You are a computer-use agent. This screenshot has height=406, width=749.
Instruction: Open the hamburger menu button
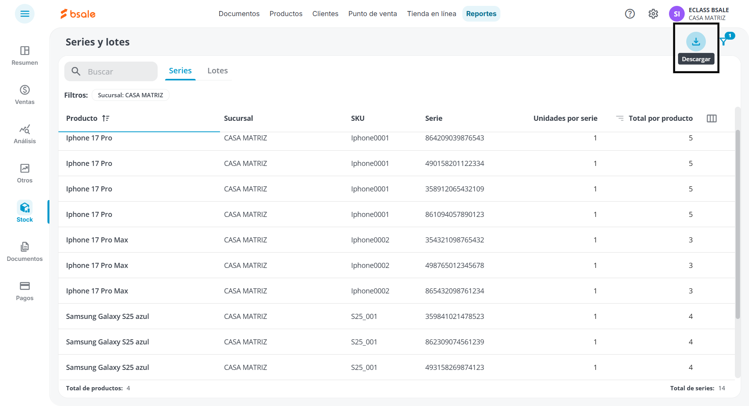(25, 14)
